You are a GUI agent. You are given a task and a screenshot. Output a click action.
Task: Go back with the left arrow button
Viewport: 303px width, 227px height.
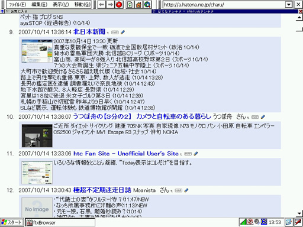tap(102, 4)
